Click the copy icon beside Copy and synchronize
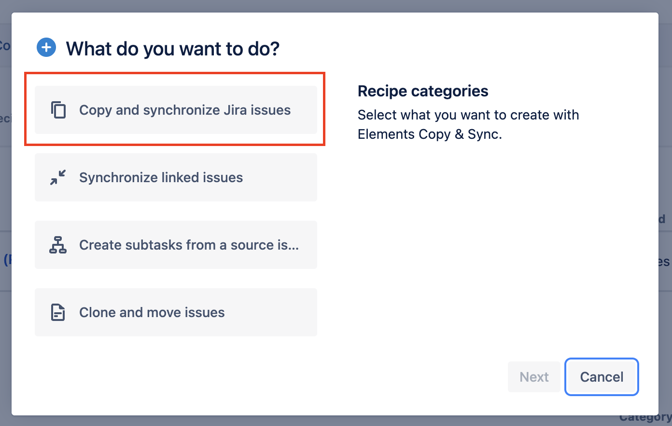The width and height of the screenshot is (672, 426). click(x=58, y=110)
